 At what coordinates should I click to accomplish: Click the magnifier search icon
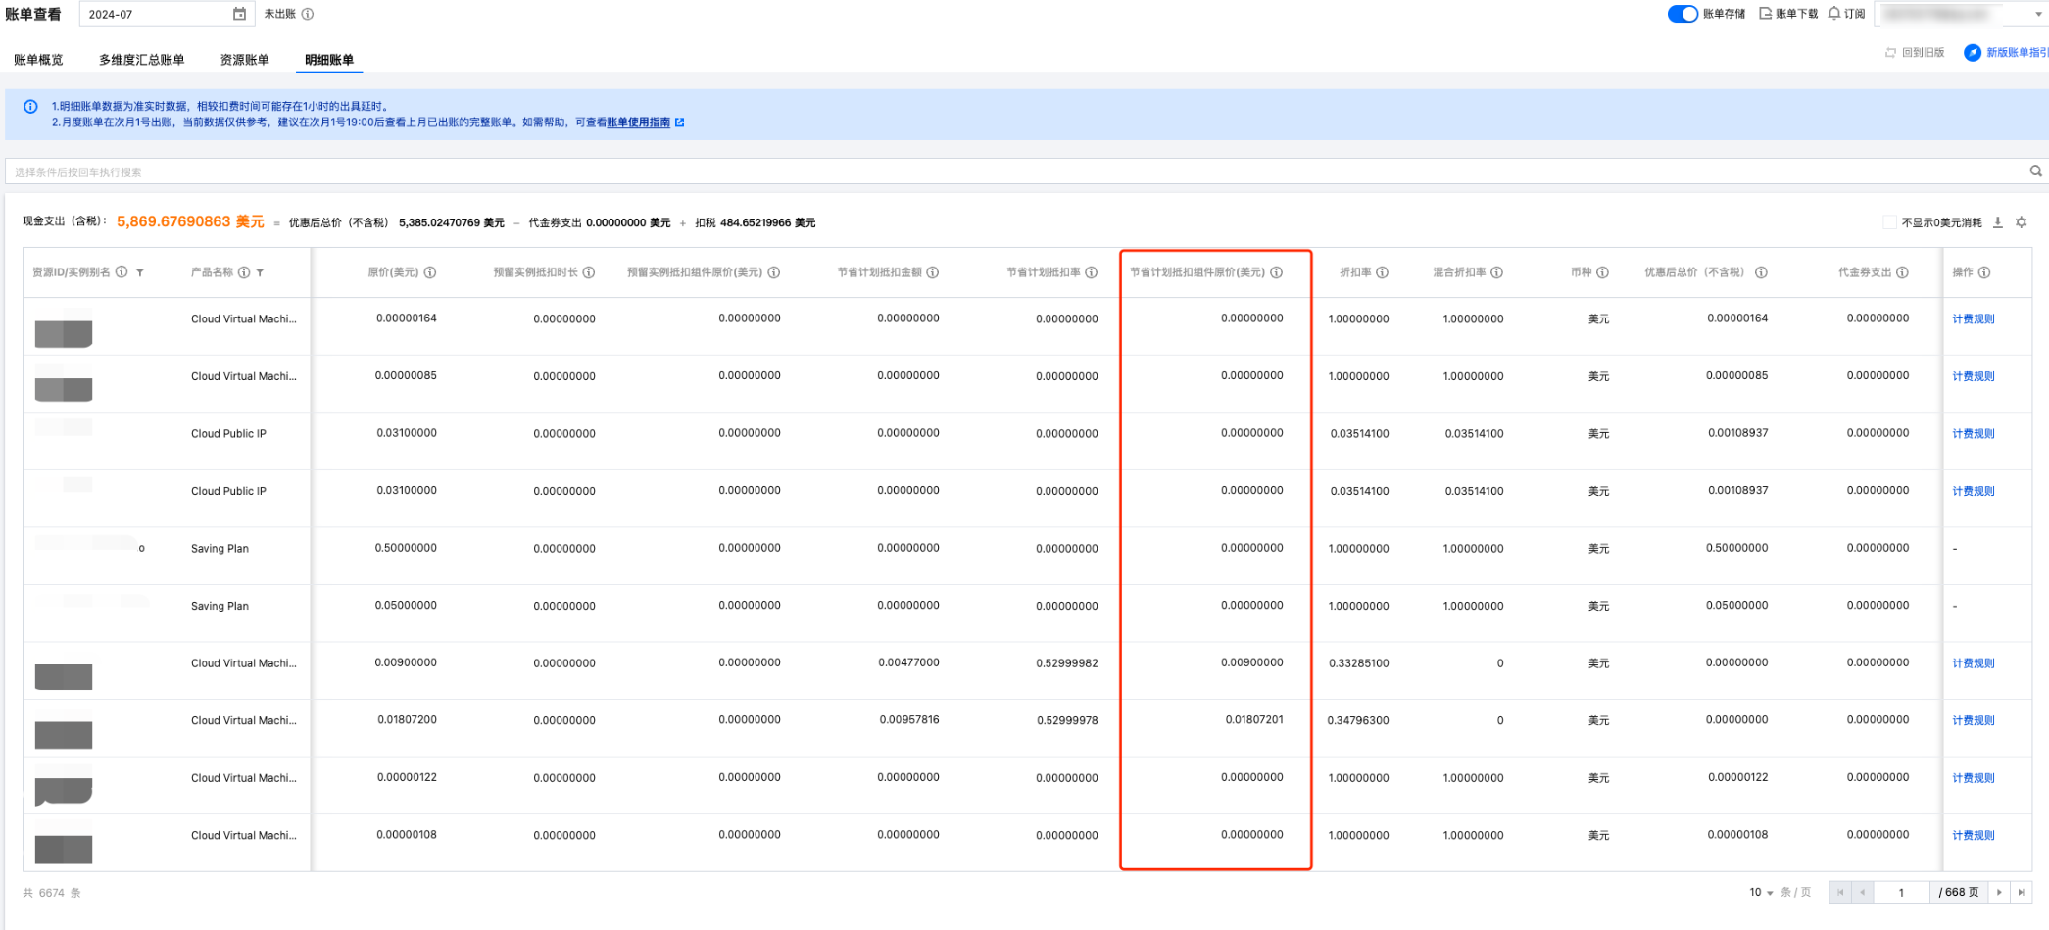tap(2036, 171)
